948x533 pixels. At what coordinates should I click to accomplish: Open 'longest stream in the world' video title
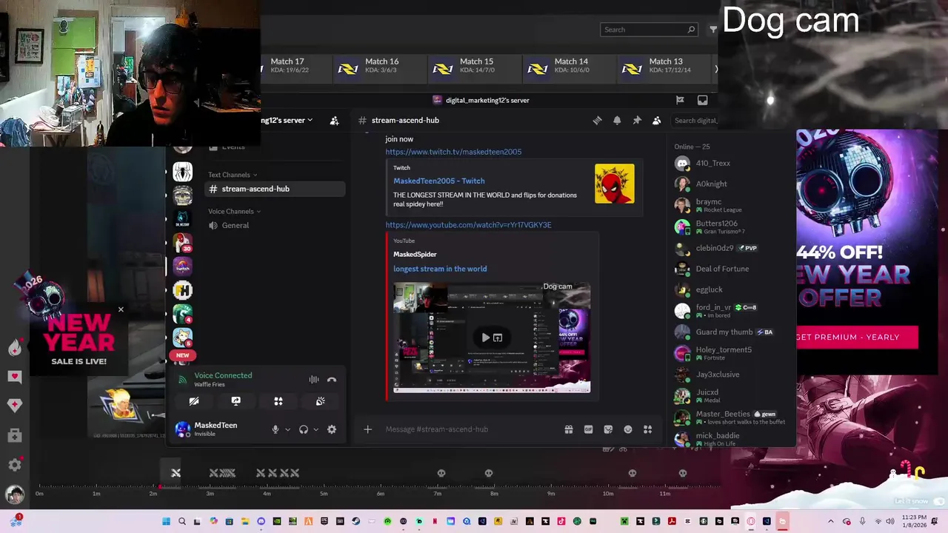pos(440,269)
